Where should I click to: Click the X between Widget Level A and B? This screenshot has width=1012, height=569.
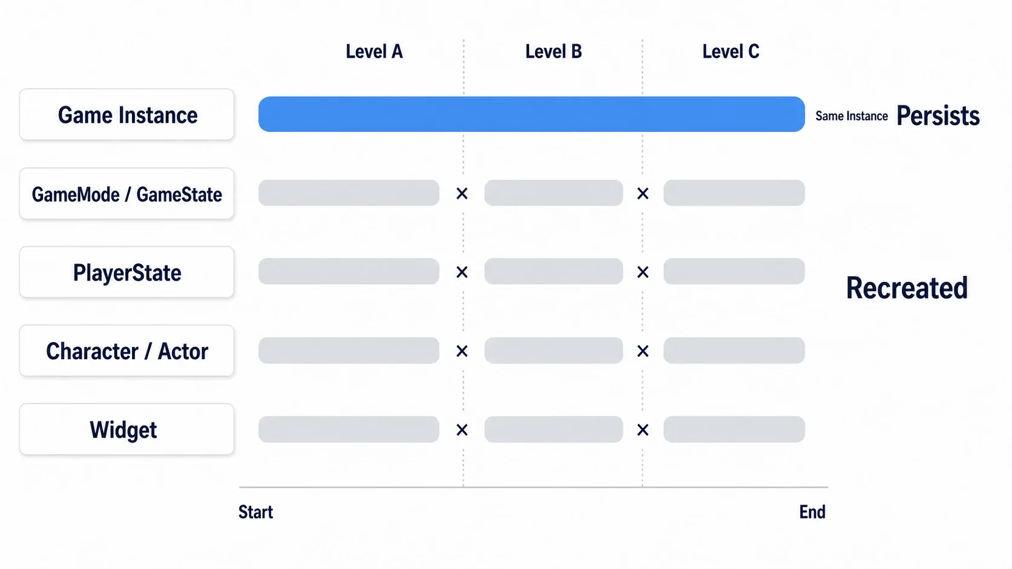pos(462,430)
